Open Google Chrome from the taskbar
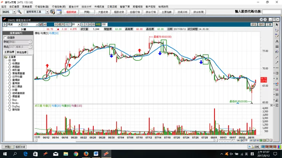This screenshot has width=282, height=158. point(76,154)
